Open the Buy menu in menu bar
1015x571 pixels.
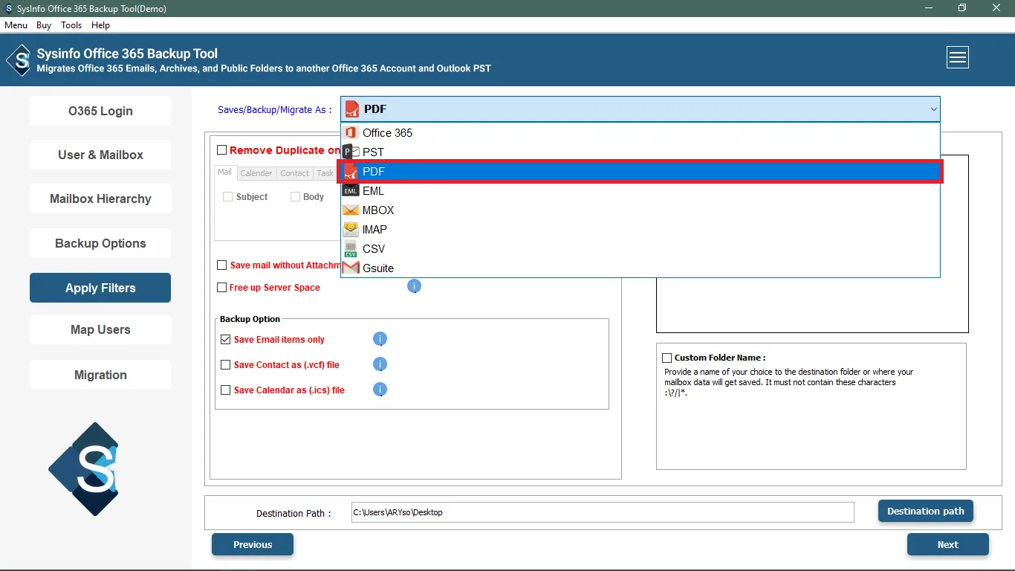coord(44,25)
